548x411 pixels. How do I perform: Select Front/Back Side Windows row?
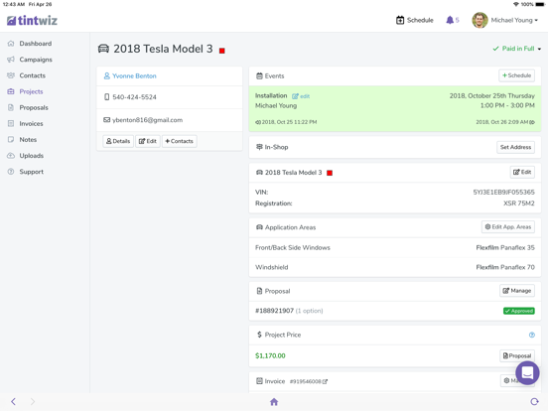pos(395,248)
